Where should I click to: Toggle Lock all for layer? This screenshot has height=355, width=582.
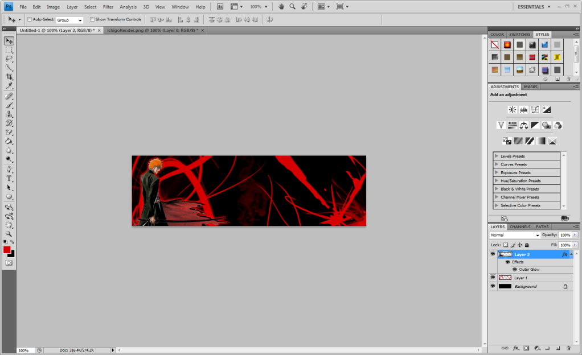pyautogui.click(x=527, y=245)
